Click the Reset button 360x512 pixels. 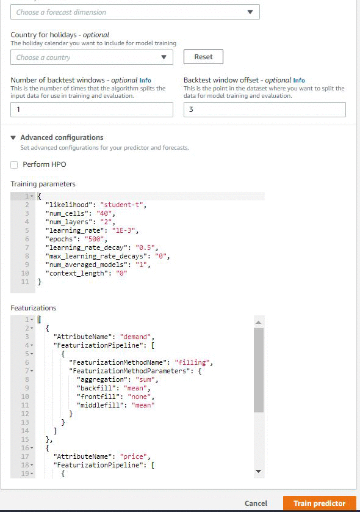(x=203, y=57)
